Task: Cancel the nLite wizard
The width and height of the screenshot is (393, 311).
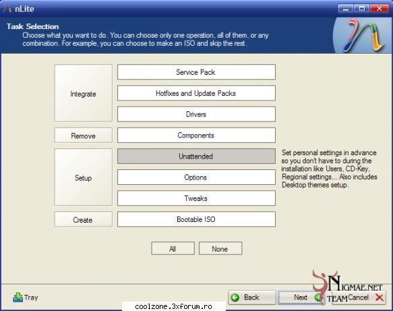Action: tap(359, 298)
